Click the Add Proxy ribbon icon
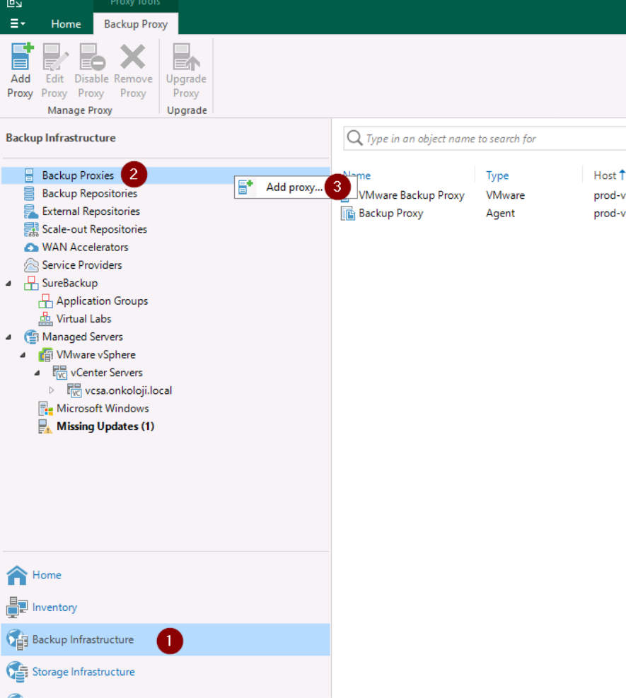Image resolution: width=626 pixels, height=698 pixels. tap(21, 57)
